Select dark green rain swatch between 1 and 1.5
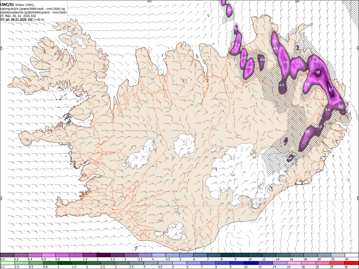 click(64, 263)
